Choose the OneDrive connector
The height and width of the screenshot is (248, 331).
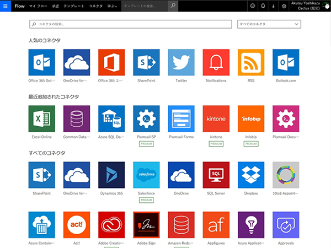(181, 175)
